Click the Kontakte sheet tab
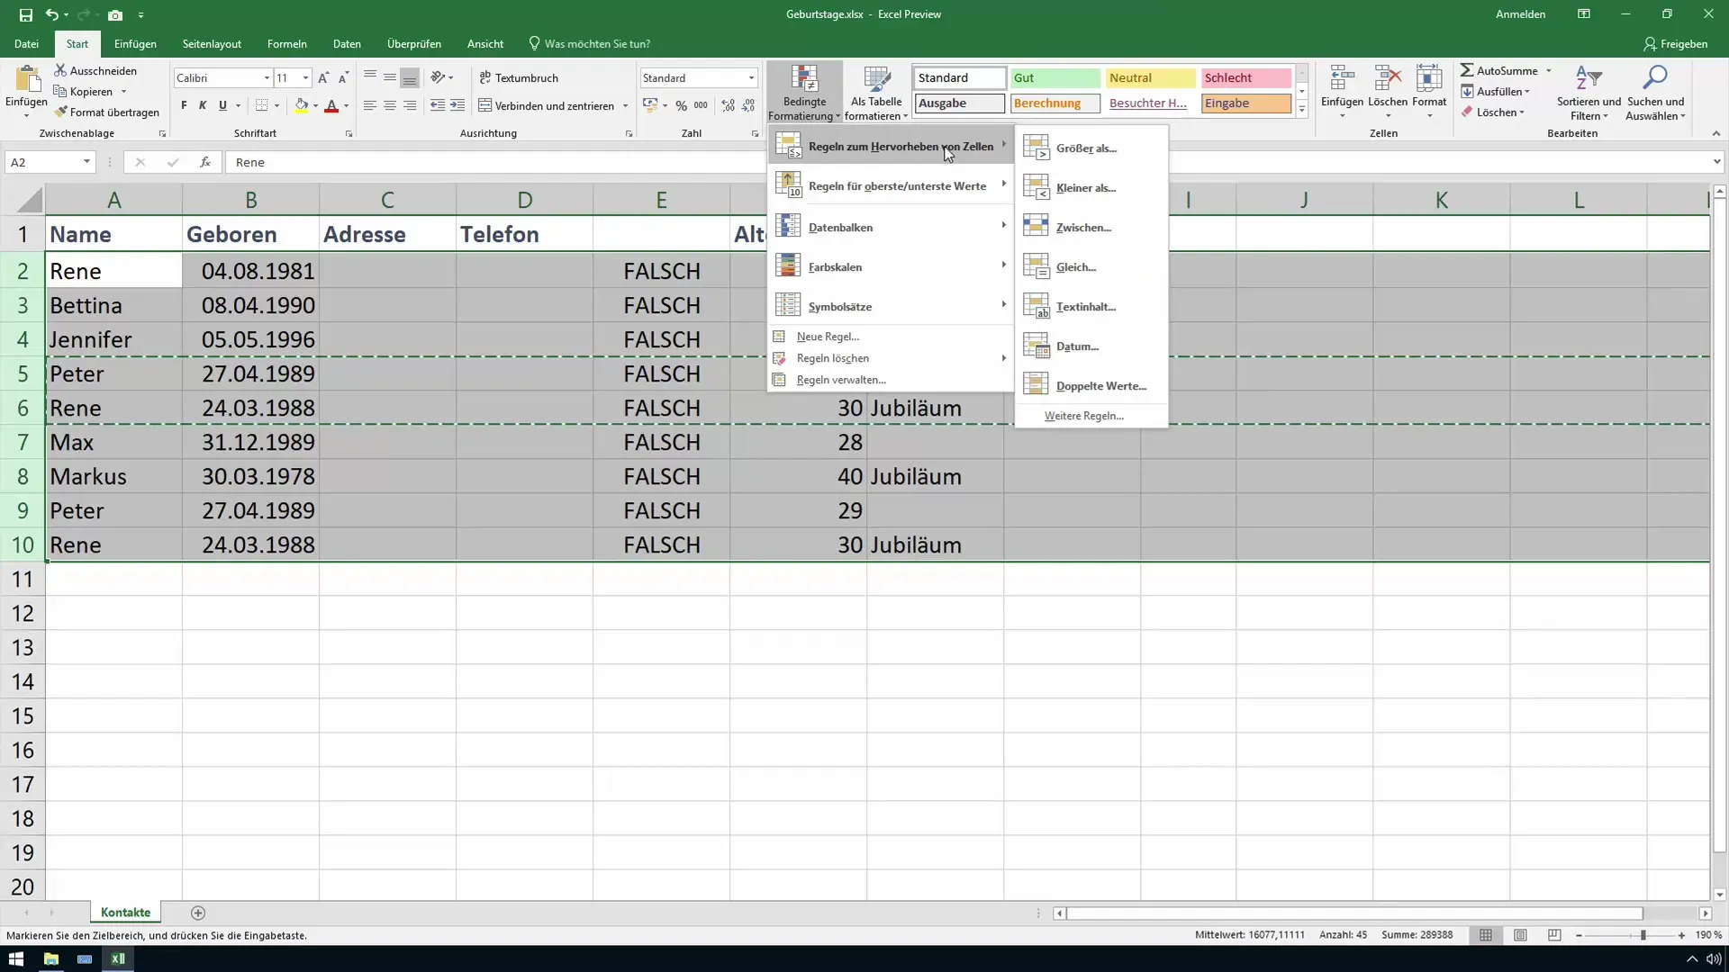Screen dimensions: 1729x972 coord(125,913)
